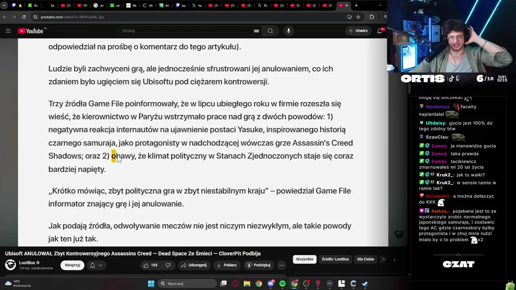Start voice search with the microphone
This screenshot has width=516, height=290.
(288, 31)
